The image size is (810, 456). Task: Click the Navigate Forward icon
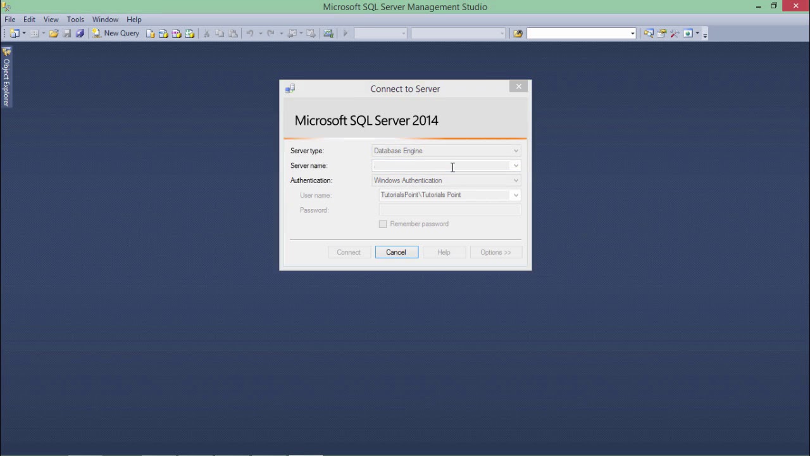[x=311, y=34]
